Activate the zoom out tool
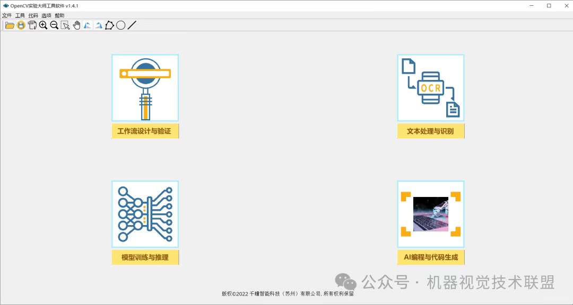This screenshot has height=305, width=573. tap(54, 25)
